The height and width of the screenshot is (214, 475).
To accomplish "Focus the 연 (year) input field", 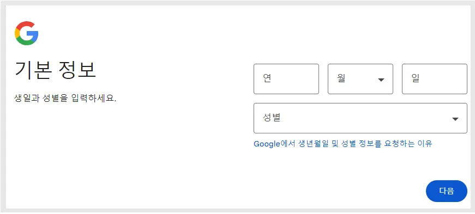I will pyautogui.click(x=286, y=79).
